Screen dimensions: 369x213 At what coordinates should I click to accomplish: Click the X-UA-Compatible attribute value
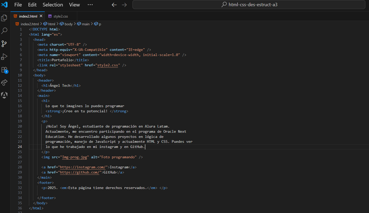pyautogui.click(x=90, y=50)
